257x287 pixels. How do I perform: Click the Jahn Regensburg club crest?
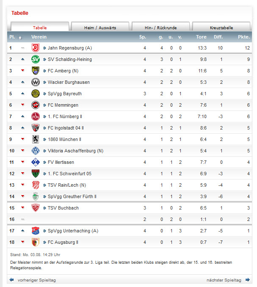tap(36, 48)
